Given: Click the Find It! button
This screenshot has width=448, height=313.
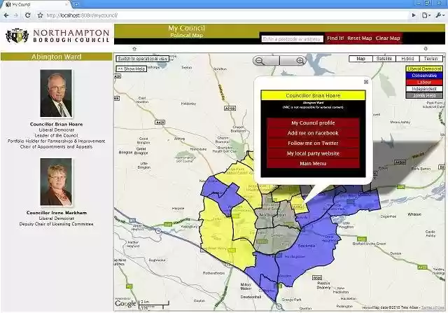Looking at the screenshot, I should tap(335, 39).
